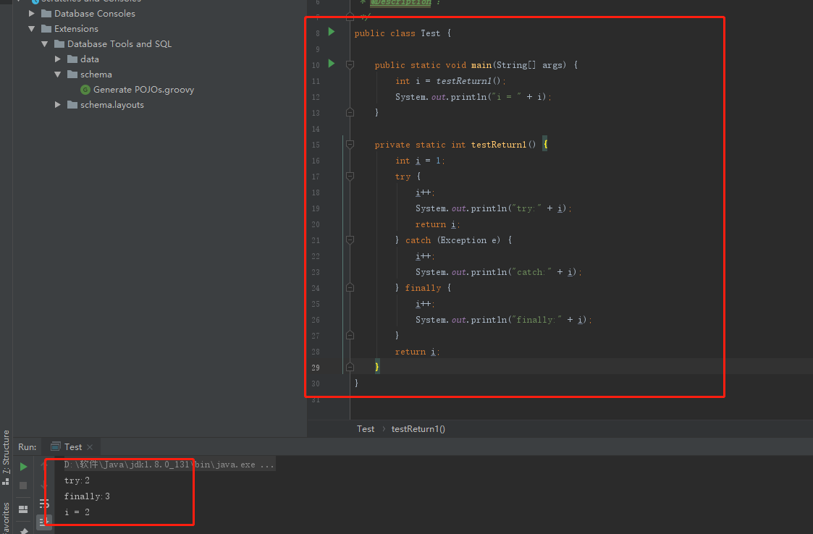Fold the try block at line 17
The width and height of the screenshot is (813, 534).
click(x=350, y=177)
